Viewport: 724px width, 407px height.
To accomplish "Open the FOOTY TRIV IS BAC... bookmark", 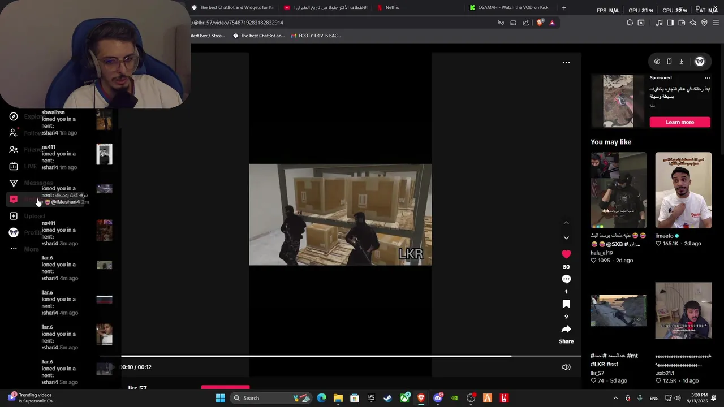I will [x=316, y=36].
